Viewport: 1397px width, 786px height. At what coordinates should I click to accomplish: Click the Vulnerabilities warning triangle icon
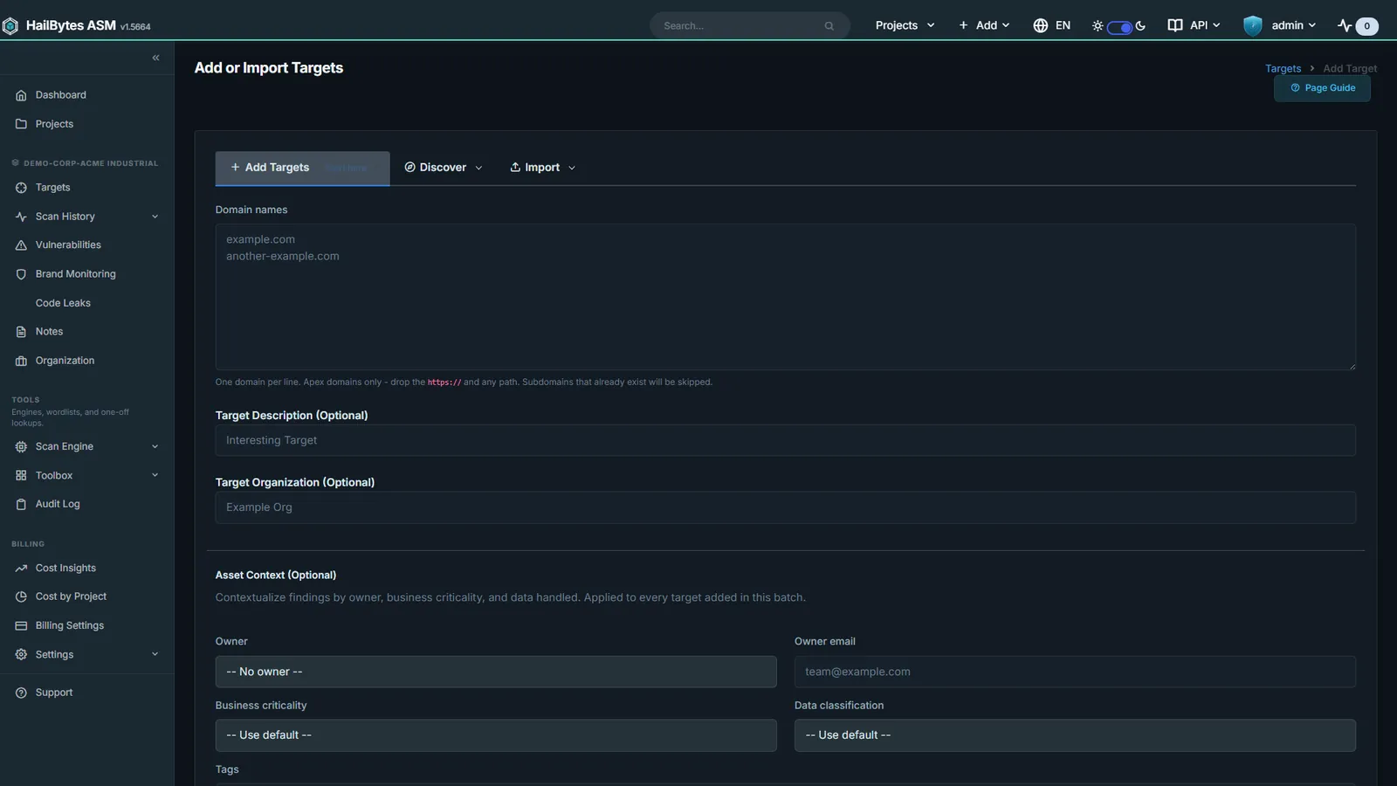(x=21, y=245)
